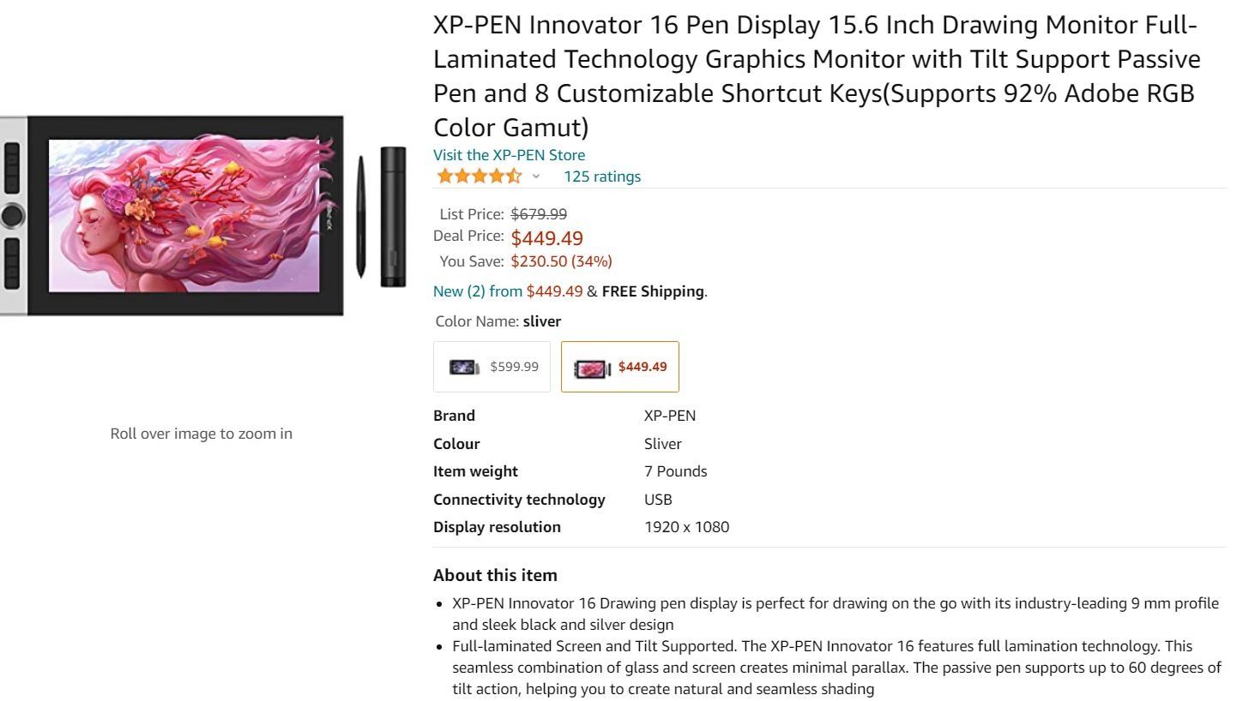
Task: Click the stylus pen in the product image
Action: click(x=361, y=217)
